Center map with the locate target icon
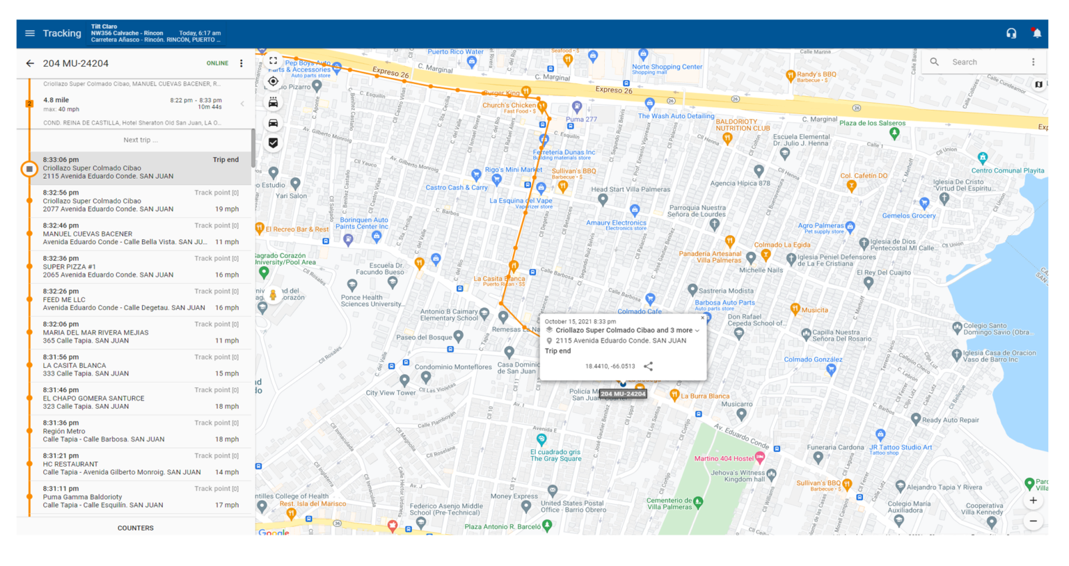The width and height of the screenshot is (1069, 566). pos(274,81)
